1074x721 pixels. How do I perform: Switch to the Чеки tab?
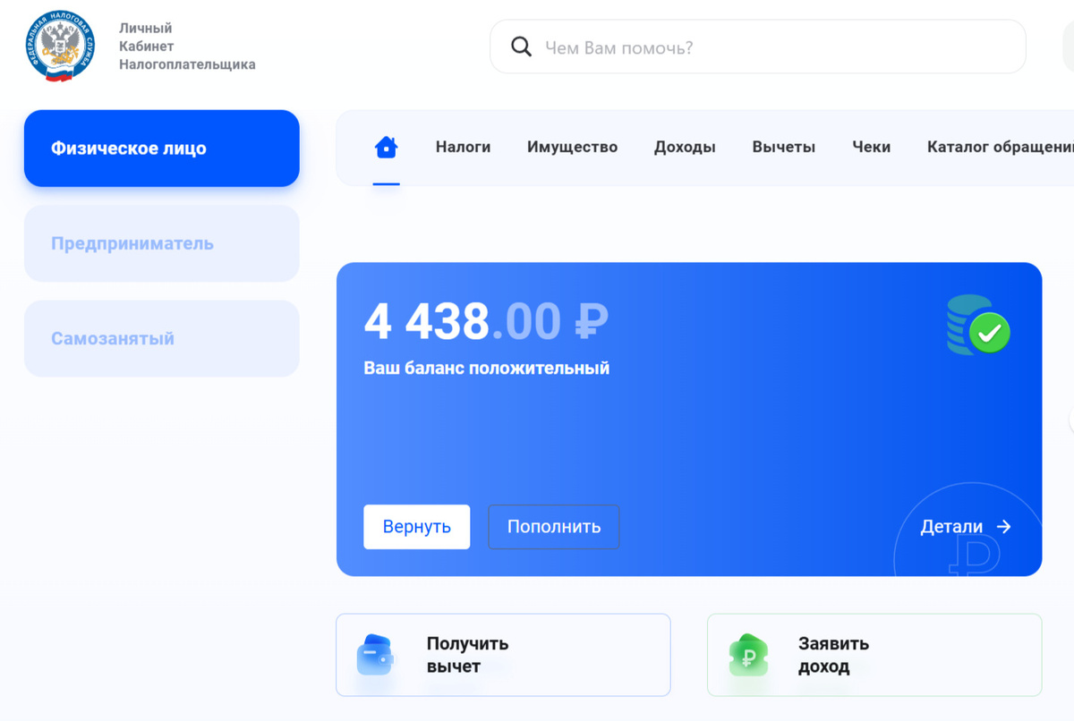tap(871, 147)
